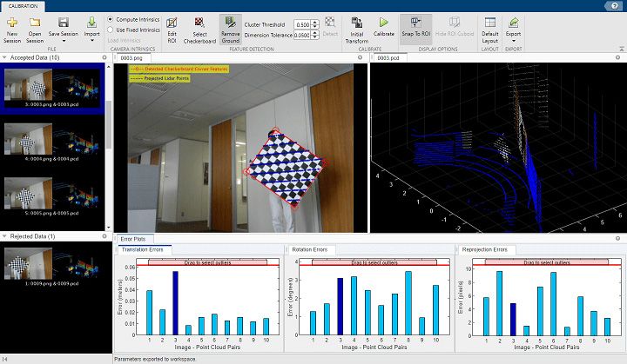Run Calibrate with the play icon
This screenshot has width=627, height=364.
coord(383,23)
